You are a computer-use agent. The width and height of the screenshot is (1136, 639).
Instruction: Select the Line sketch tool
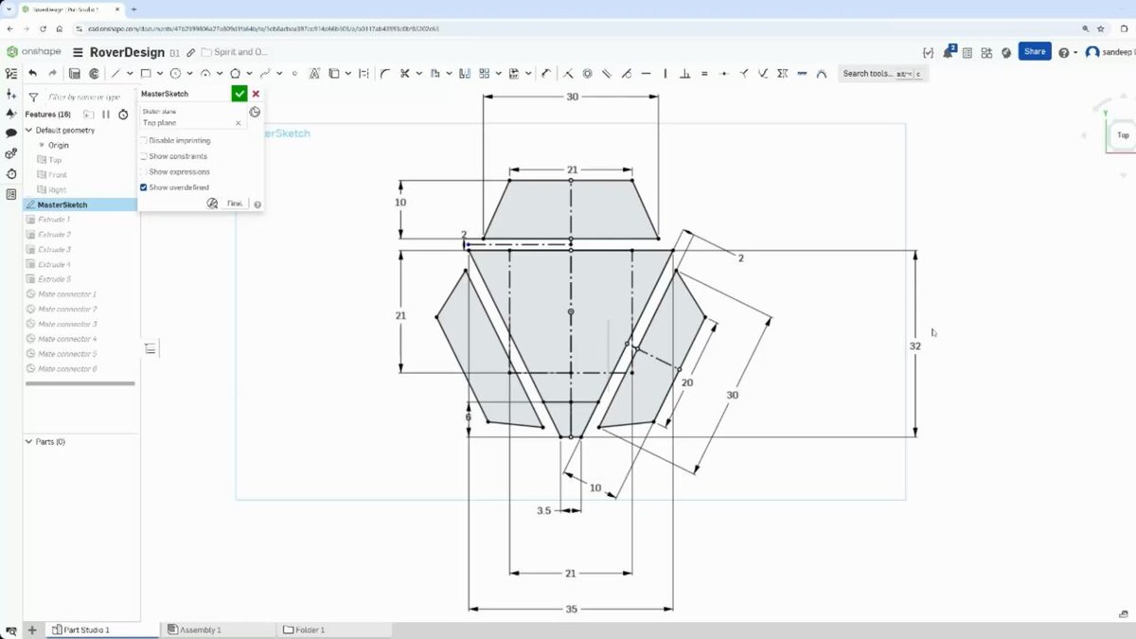coord(115,74)
